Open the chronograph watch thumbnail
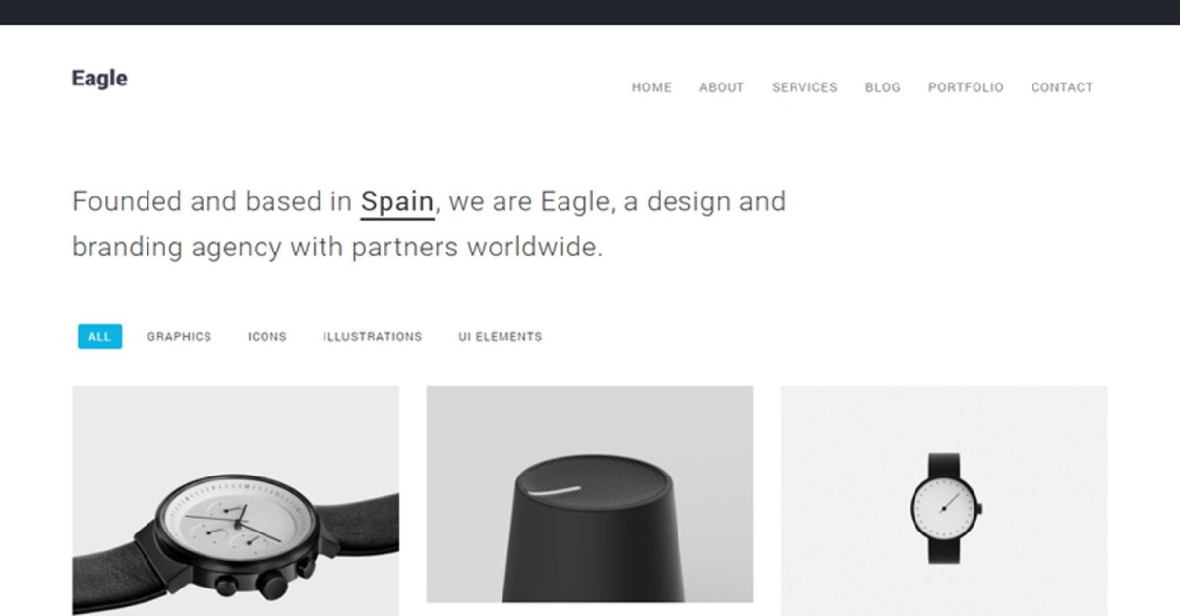 236,500
